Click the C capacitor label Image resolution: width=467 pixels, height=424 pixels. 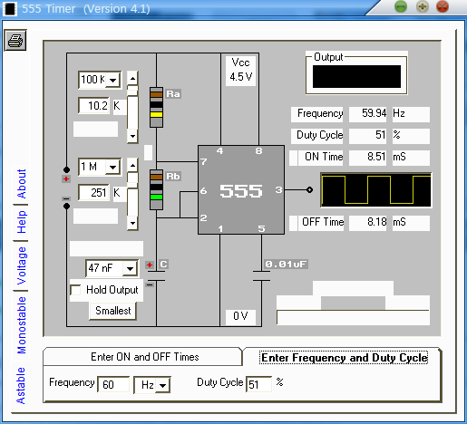click(x=163, y=265)
